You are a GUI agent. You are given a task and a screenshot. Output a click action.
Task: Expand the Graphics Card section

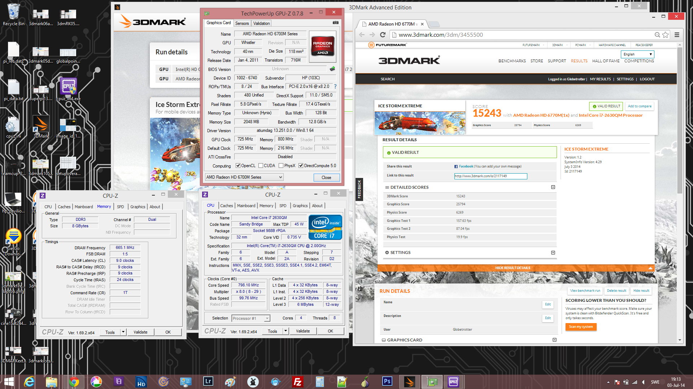tap(554, 340)
